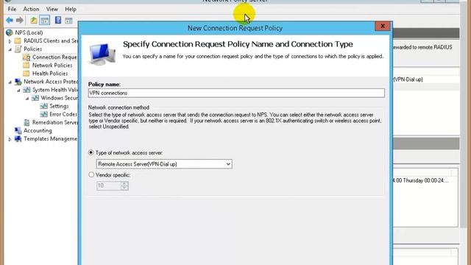
Task: Increase the Vendor specific value with up arrow
Action: (124, 183)
